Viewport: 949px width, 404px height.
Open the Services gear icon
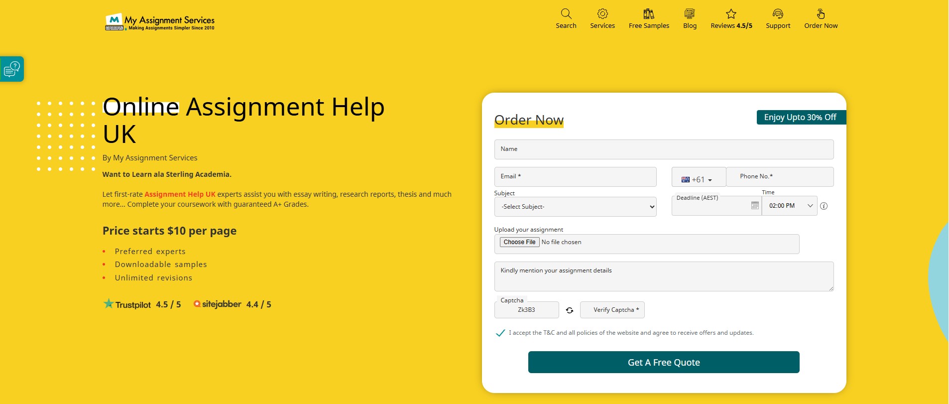tap(602, 14)
